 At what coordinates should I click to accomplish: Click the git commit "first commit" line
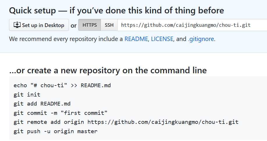pos(60,113)
